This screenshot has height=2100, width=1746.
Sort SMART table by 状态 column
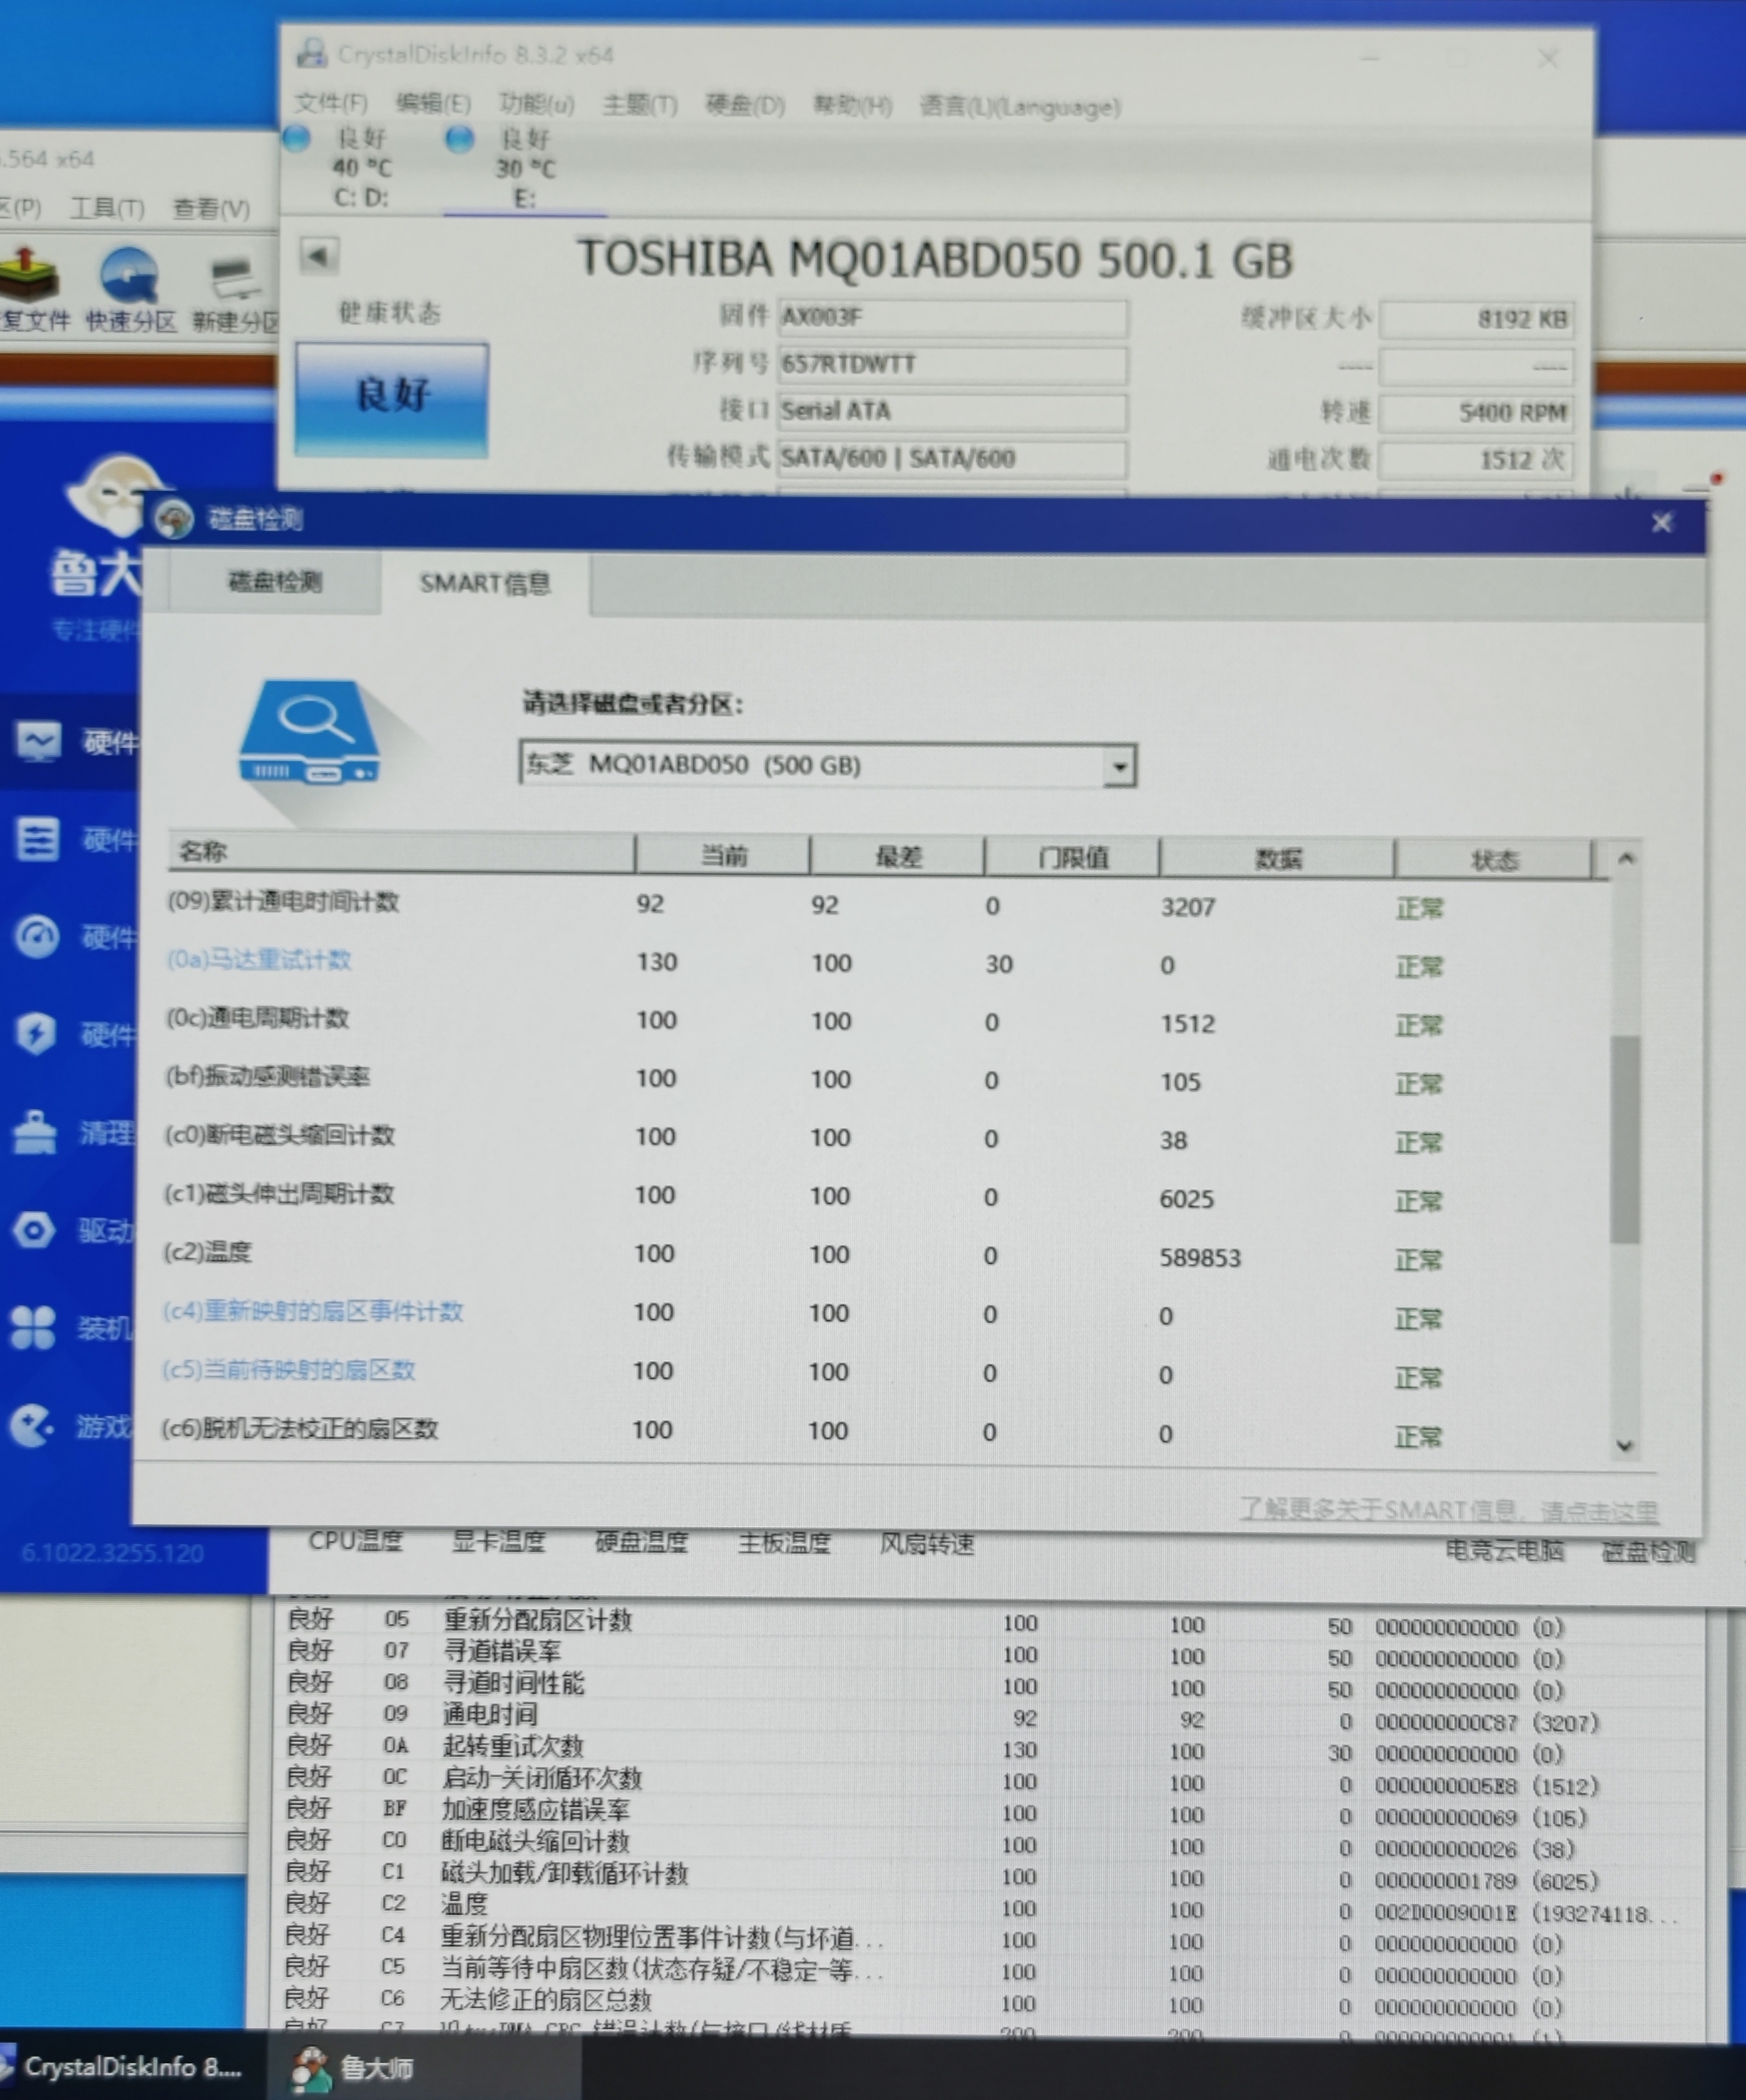coord(1494,860)
